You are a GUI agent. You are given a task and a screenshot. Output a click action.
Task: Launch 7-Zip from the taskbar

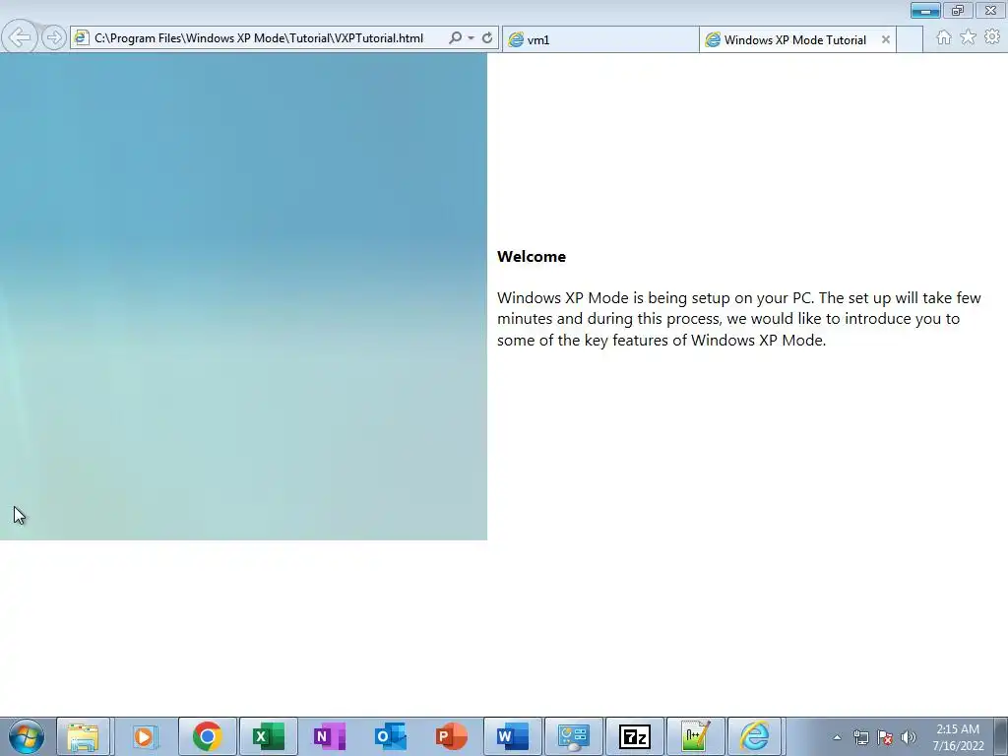point(635,736)
